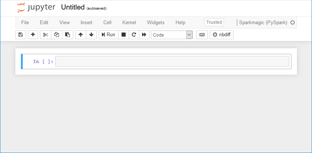The image size is (312, 153).
Task: Expand the Widgets menu
Action: click(155, 22)
